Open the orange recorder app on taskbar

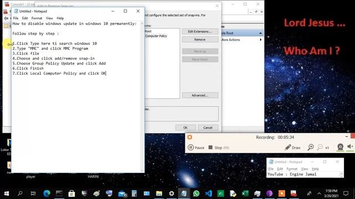tap(282, 193)
